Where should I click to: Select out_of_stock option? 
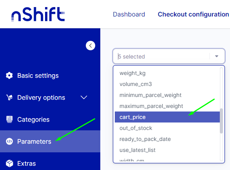[x=167, y=128]
